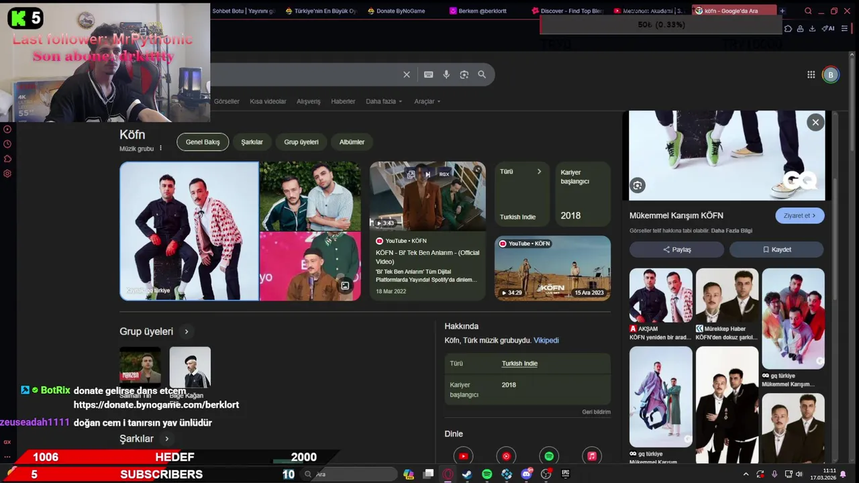Expand Grup üyeleri section arrow
The height and width of the screenshot is (483, 859).
187,331
